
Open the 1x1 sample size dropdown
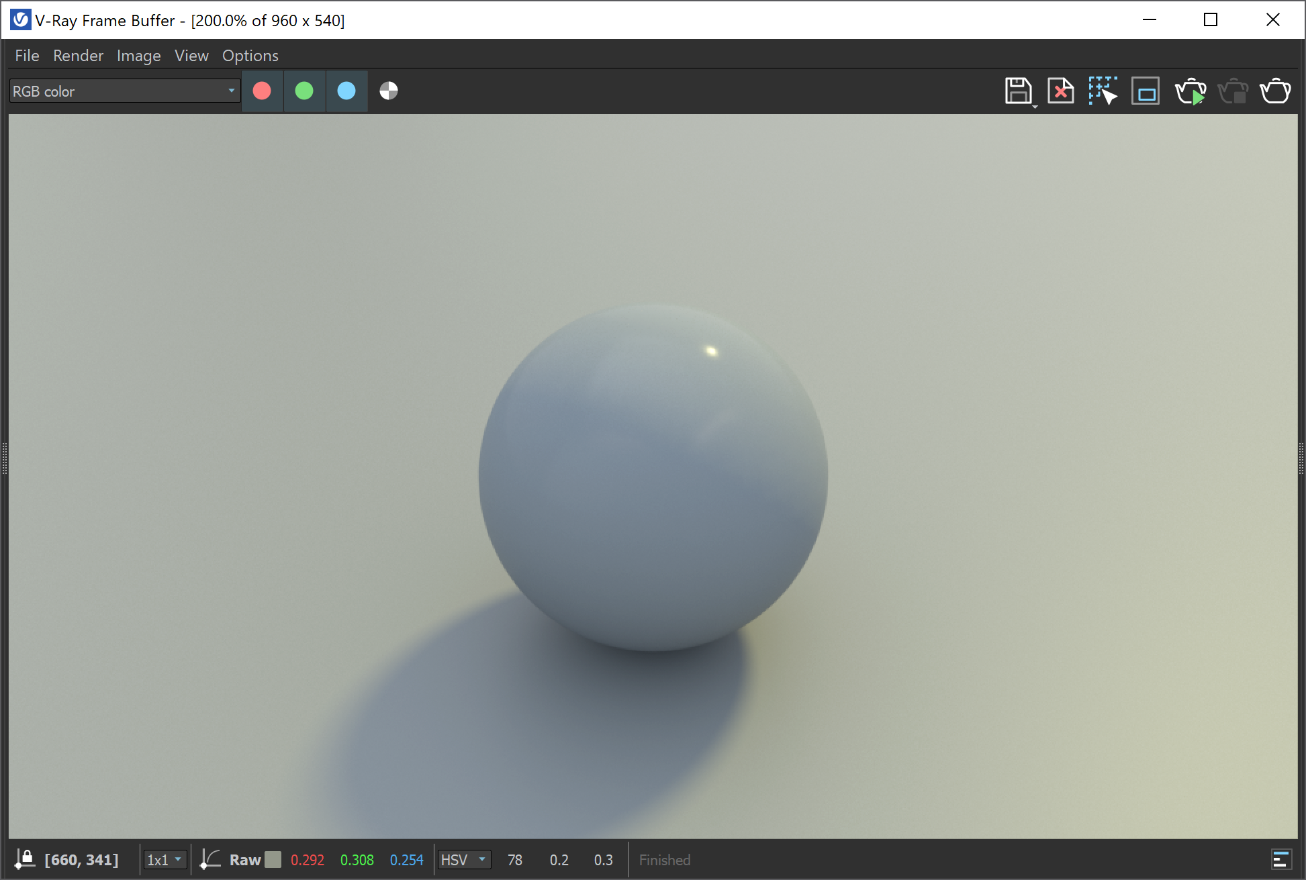[x=165, y=860]
